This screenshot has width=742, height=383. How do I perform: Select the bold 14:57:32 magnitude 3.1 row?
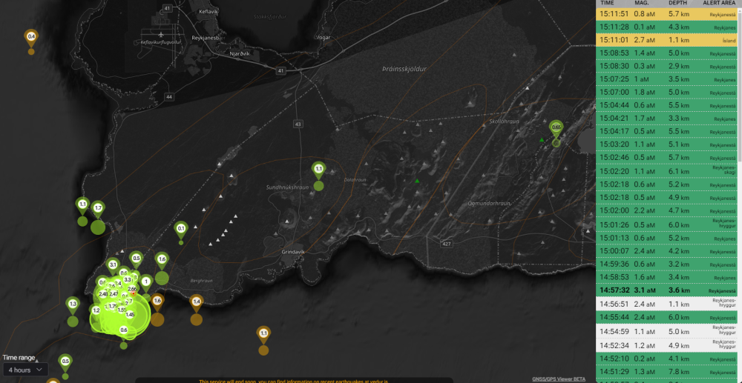tap(666, 290)
